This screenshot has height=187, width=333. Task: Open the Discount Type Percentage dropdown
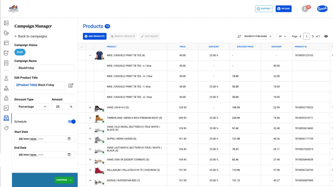click(32, 106)
